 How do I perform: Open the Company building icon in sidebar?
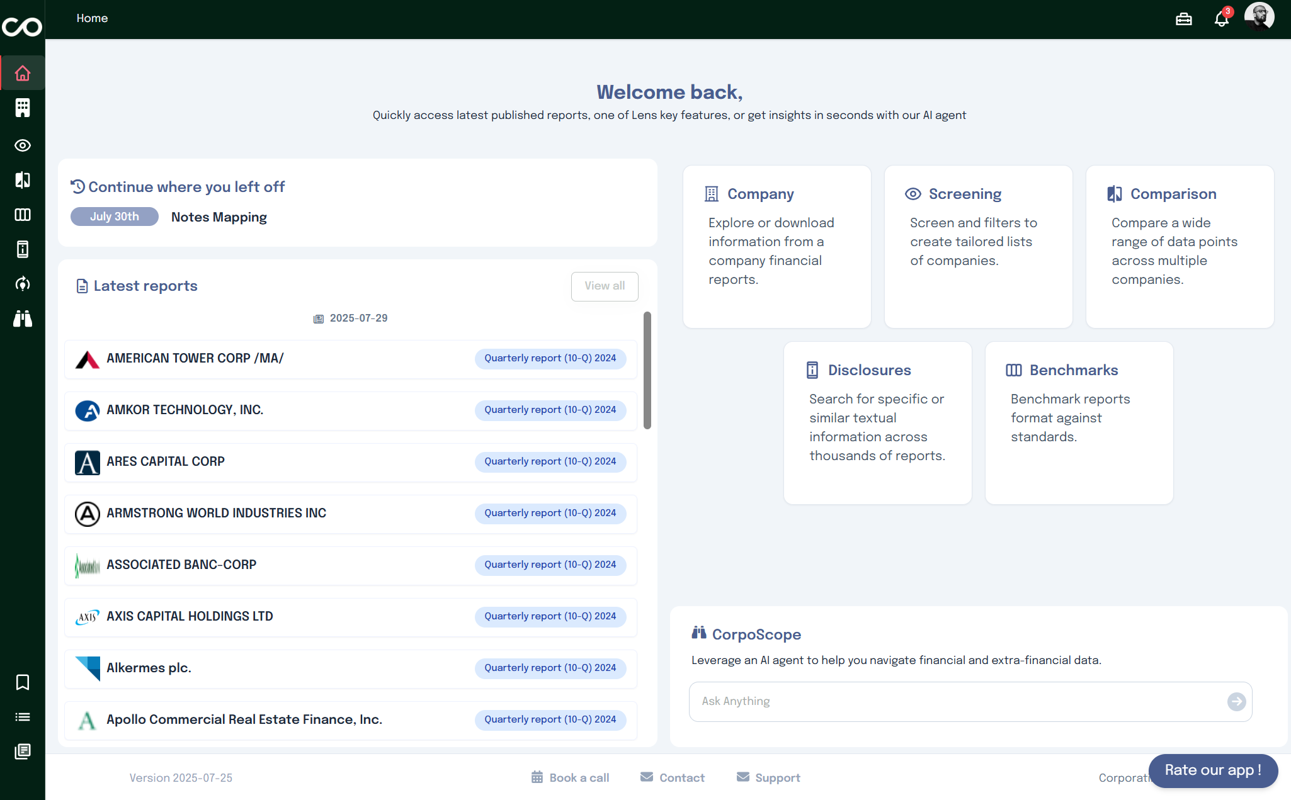point(23,108)
